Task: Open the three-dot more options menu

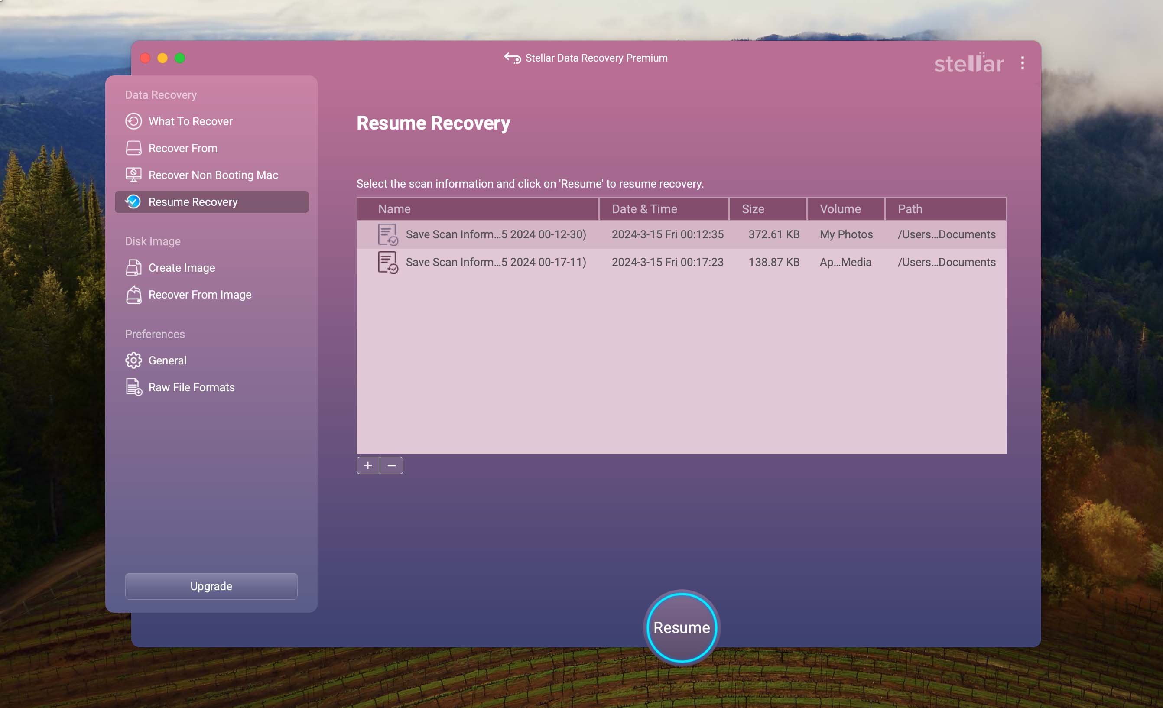Action: [x=1022, y=63]
